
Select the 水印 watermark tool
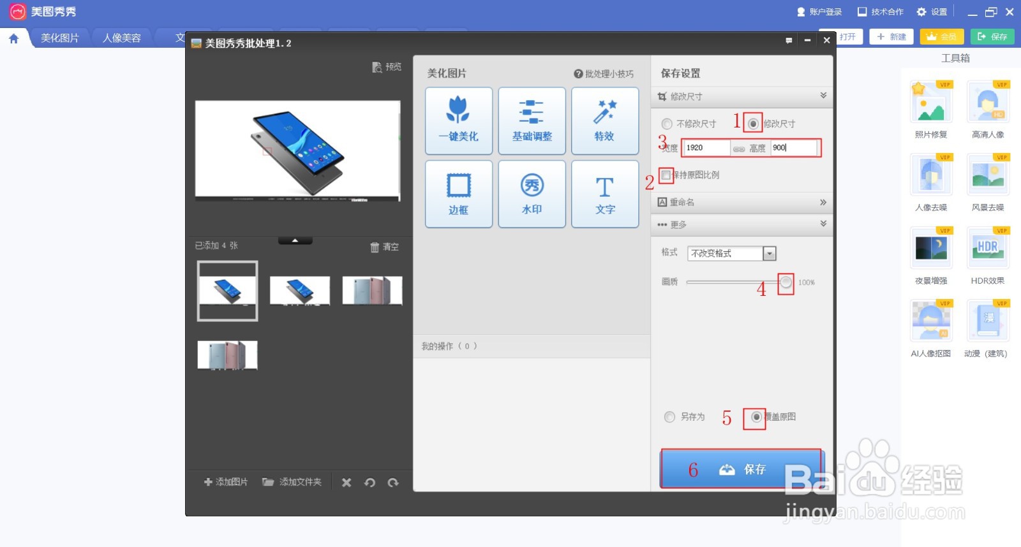tap(532, 194)
